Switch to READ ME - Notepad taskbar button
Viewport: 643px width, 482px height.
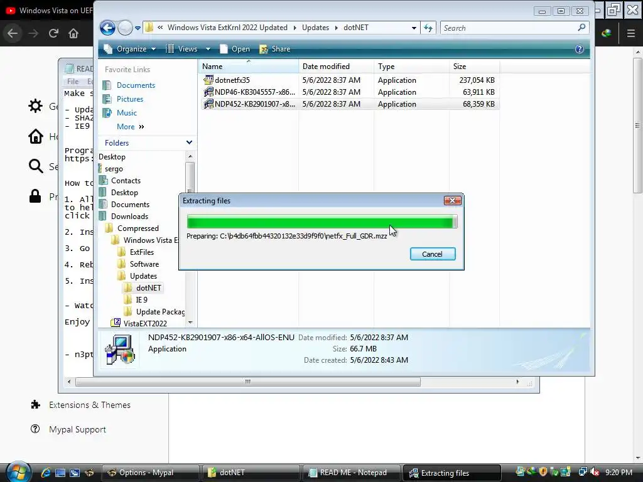pyautogui.click(x=351, y=473)
